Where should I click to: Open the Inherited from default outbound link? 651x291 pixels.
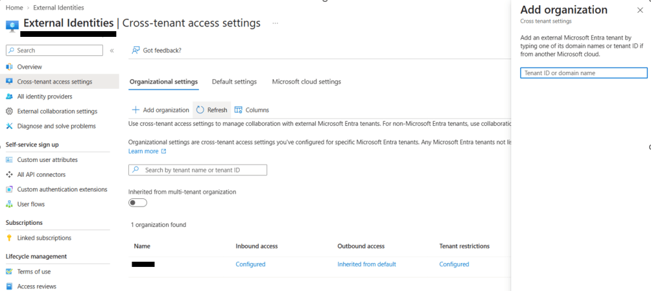point(367,264)
